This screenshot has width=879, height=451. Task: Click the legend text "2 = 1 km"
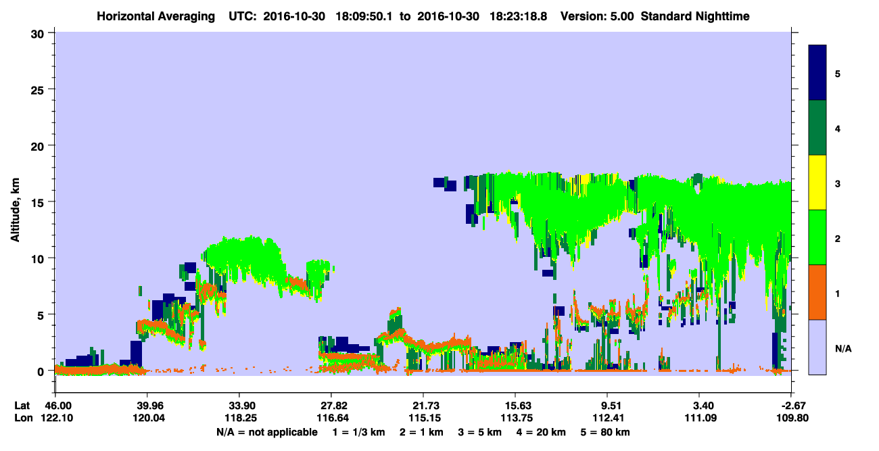pyautogui.click(x=422, y=432)
